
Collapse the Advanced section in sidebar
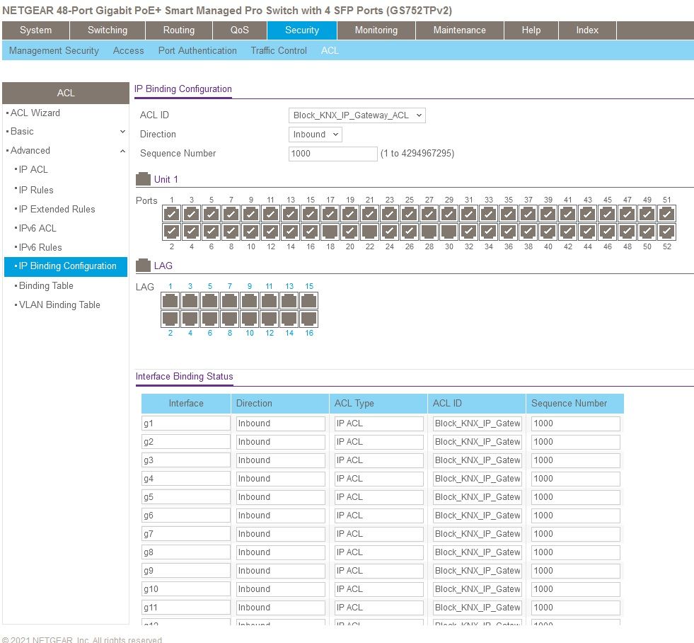122,151
